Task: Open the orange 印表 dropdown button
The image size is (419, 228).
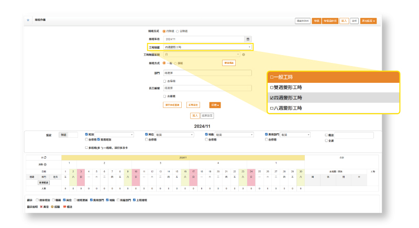Action: click(215, 105)
